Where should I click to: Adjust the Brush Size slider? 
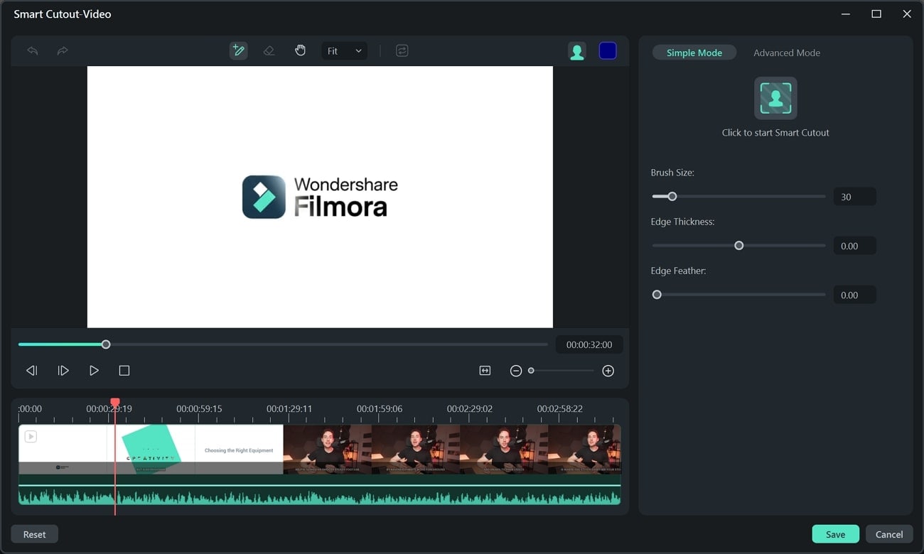point(738,197)
